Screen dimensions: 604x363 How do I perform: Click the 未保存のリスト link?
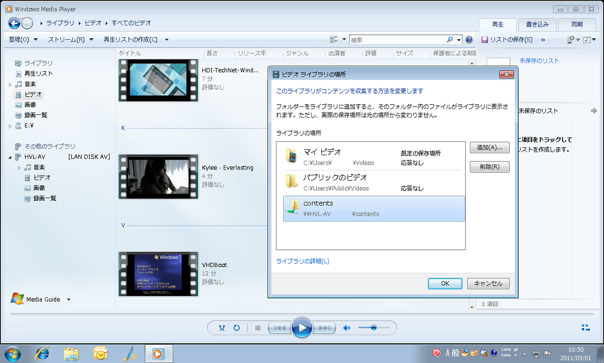point(539,61)
